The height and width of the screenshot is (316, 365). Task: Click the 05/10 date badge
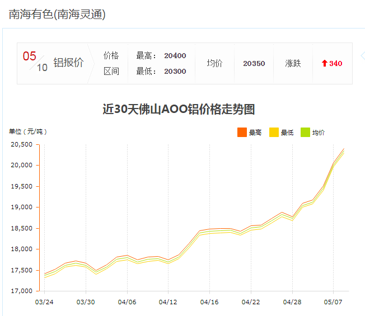pyautogui.click(x=35, y=62)
